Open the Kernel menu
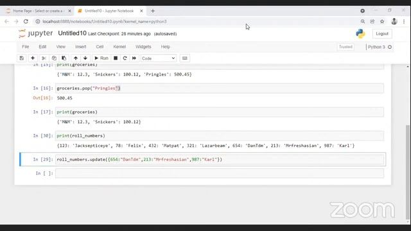The image size is (411, 231). tap(119, 47)
